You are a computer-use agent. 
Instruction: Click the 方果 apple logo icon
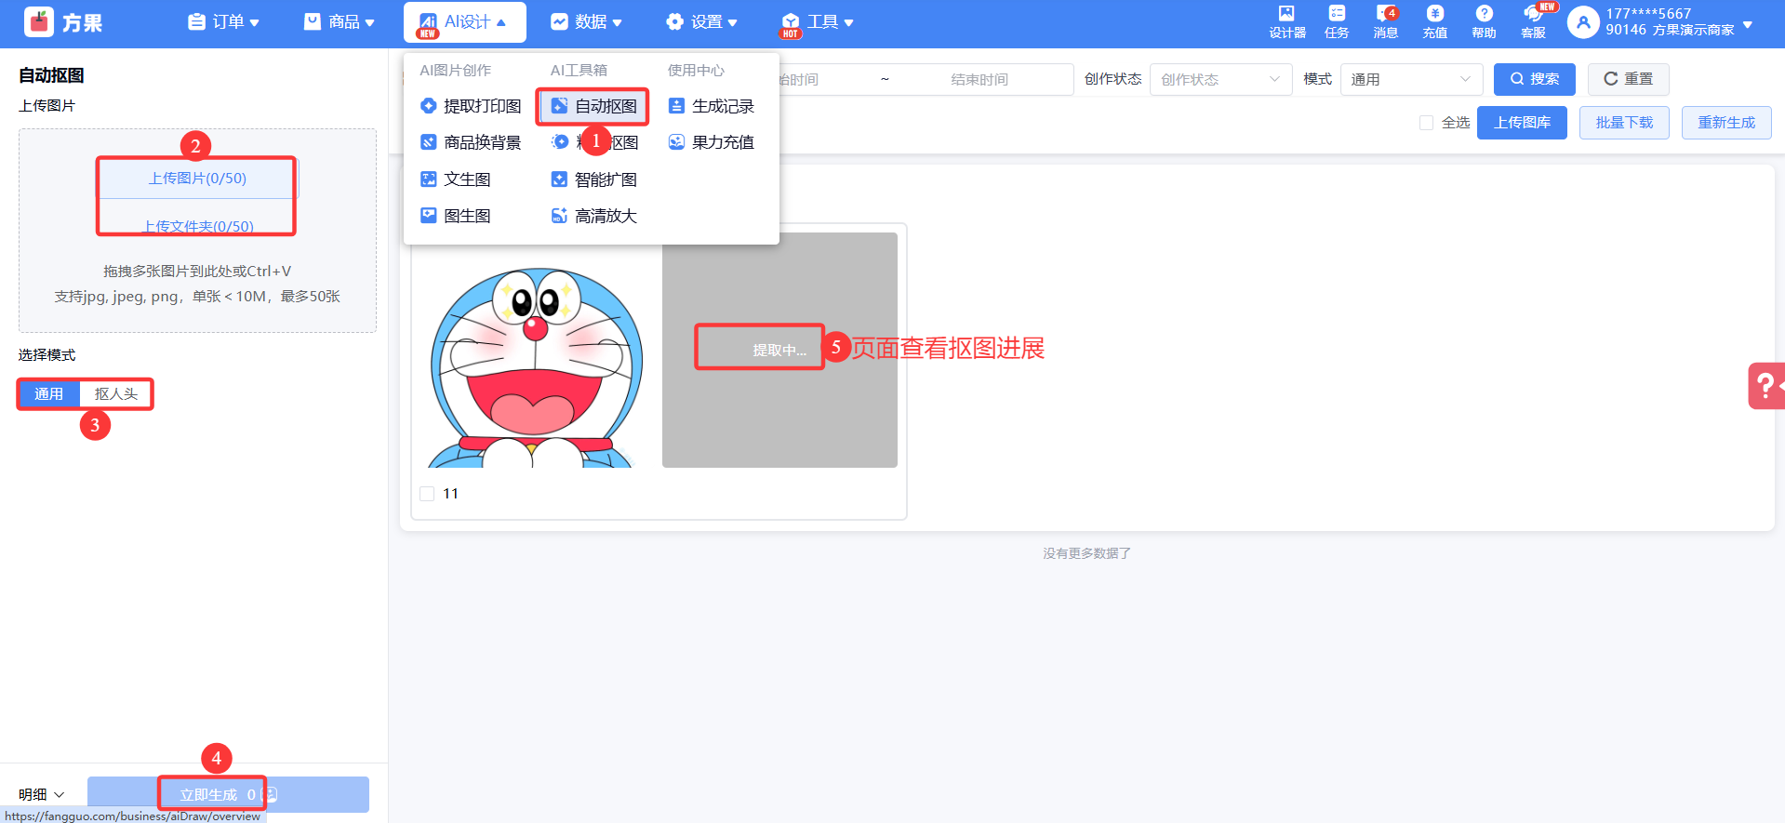point(39,21)
